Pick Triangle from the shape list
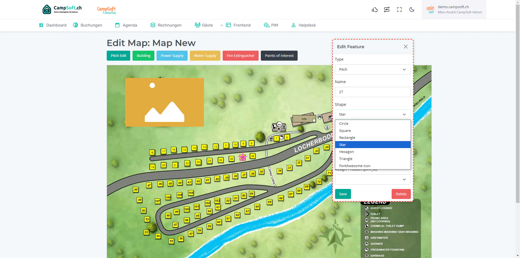Screen dimensions: 520x258 373,159
